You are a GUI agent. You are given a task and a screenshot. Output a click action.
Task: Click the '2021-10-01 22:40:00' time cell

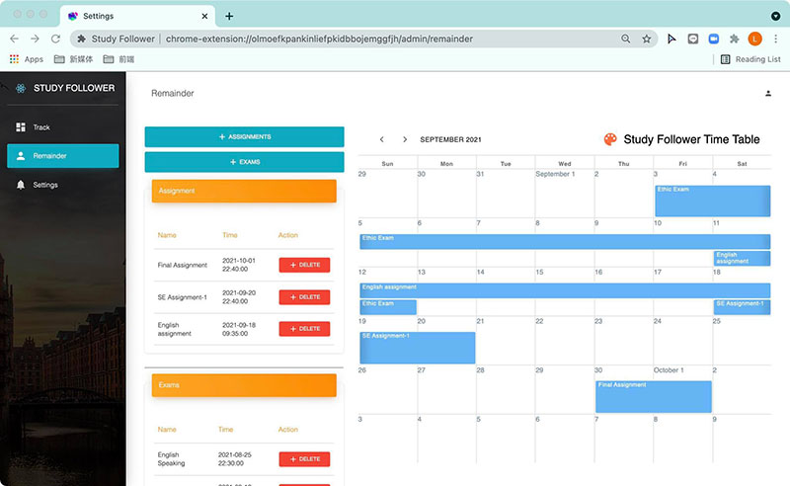239,265
